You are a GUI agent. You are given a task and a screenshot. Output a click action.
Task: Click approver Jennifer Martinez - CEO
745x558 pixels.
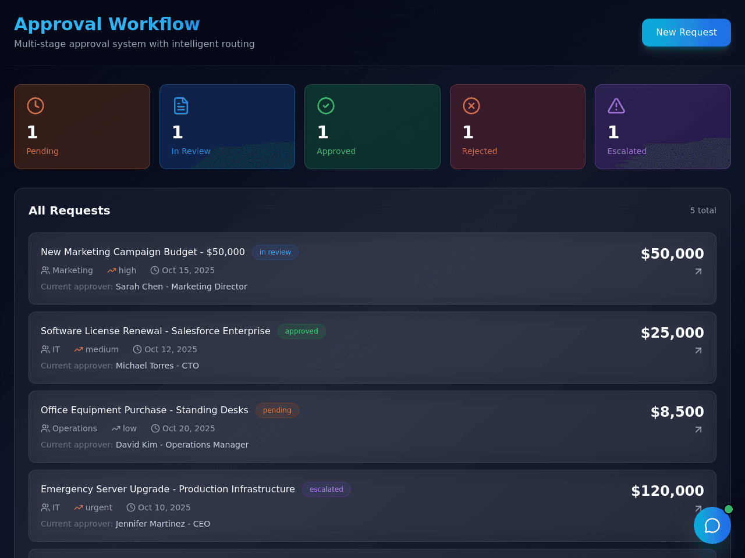click(163, 524)
